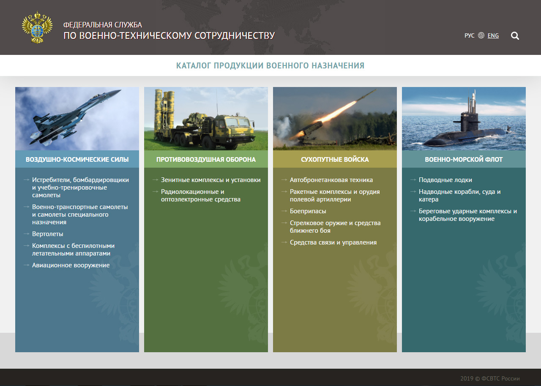Screen dimensions: 541x386
Task: Click КАТАЛОГ ПРОДУКЦИИ ВОЕННОГО НАЗНАЧЕНИЯ heading
Action: point(270,66)
